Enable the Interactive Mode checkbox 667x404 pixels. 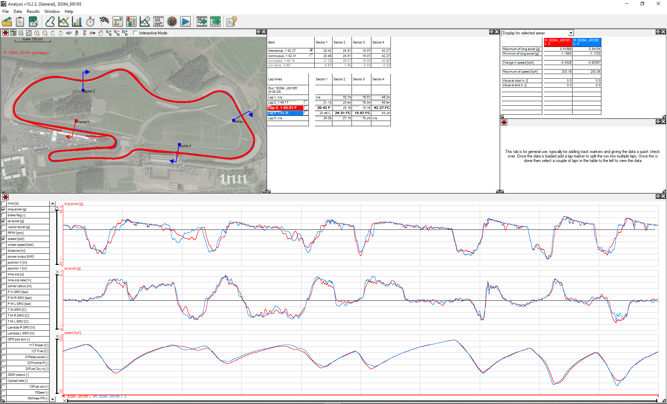[x=135, y=33]
